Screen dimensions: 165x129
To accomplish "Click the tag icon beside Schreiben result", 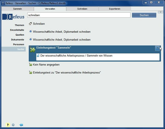I will pyautogui.click(x=30, y=24).
